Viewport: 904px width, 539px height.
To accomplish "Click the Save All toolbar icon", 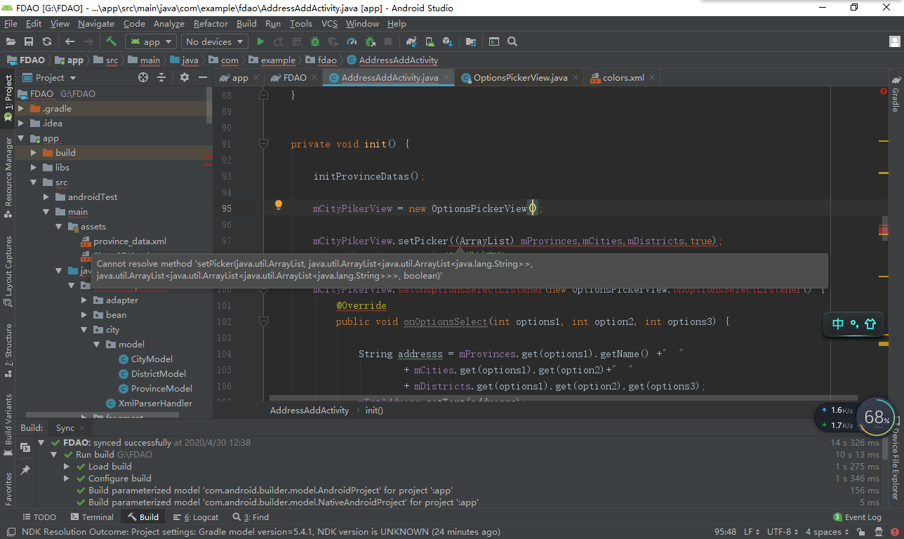I will point(29,41).
